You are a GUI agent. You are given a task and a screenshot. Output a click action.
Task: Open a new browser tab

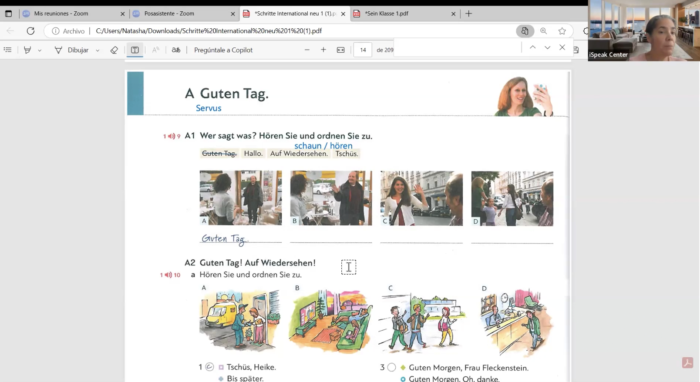tap(468, 13)
